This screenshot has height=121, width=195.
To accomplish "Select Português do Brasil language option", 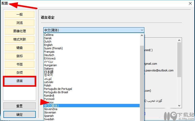I will (56, 92).
